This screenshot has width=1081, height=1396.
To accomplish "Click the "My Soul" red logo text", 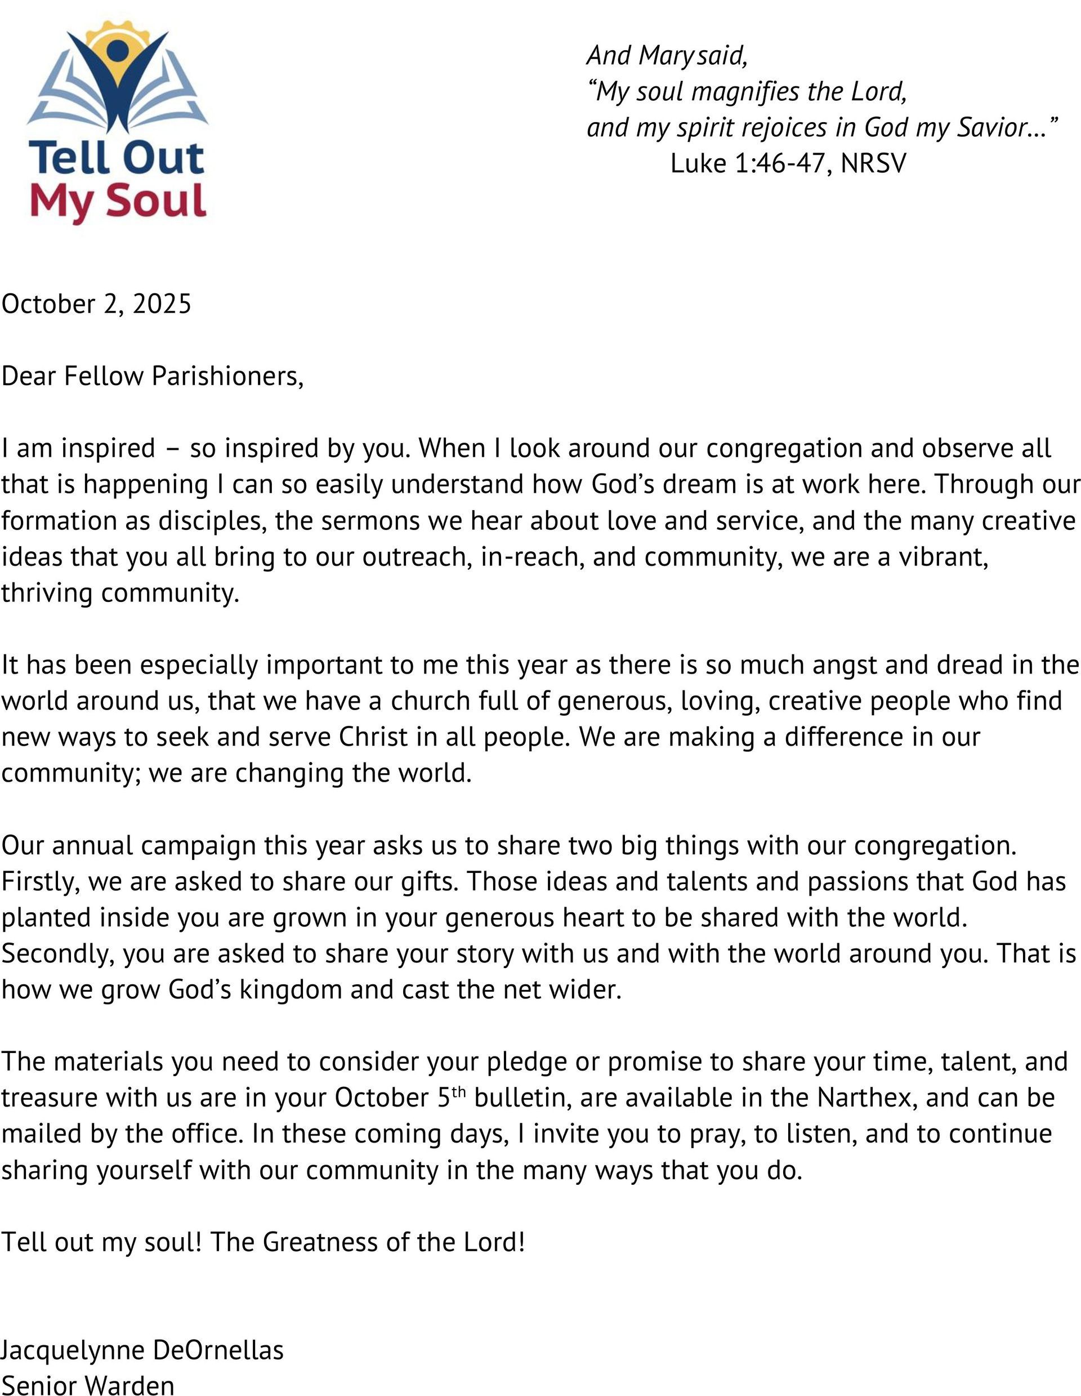I will (118, 202).
